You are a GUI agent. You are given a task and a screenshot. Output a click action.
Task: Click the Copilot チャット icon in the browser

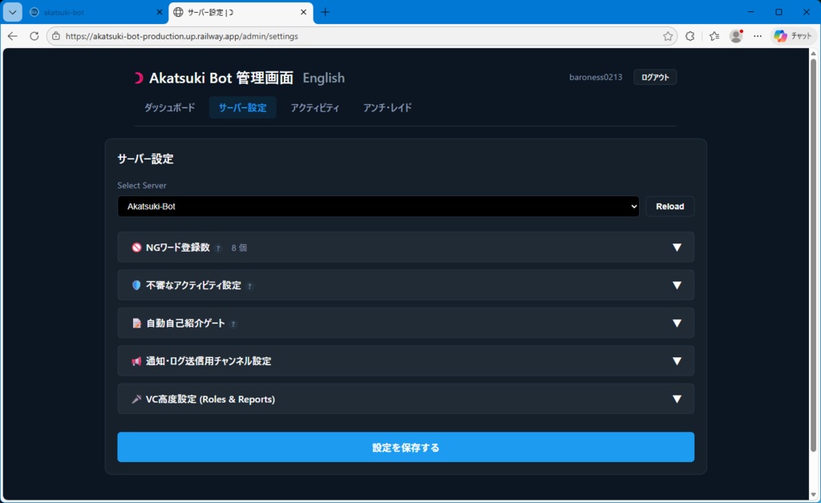point(782,35)
